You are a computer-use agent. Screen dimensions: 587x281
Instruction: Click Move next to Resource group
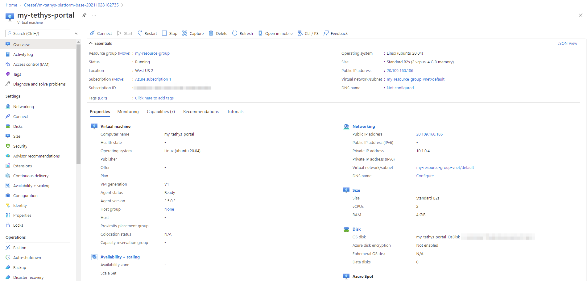pyautogui.click(x=124, y=53)
